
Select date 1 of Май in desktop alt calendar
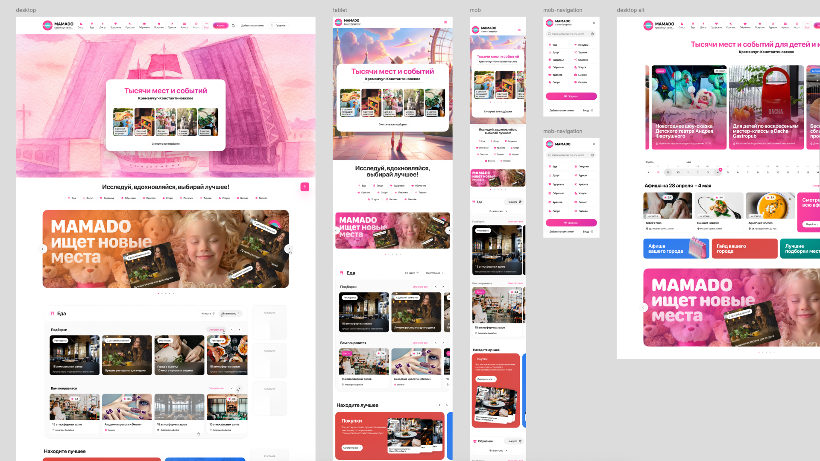tap(688, 172)
